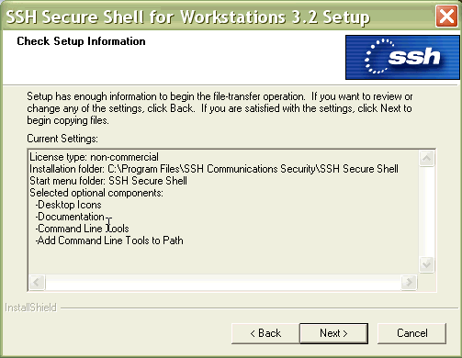This screenshot has height=358, width=462.
Task: Click the Check Setup Information heading
Action: click(81, 41)
